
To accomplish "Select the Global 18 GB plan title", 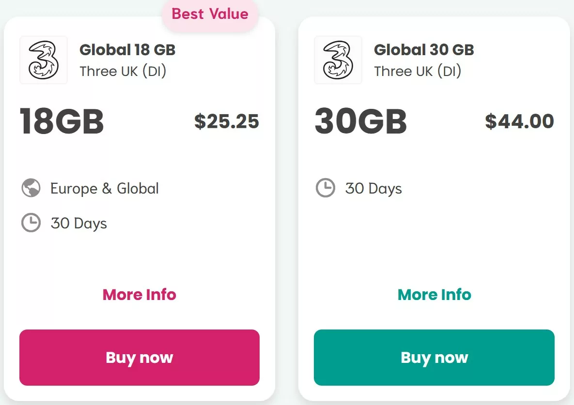I will 127,49.
